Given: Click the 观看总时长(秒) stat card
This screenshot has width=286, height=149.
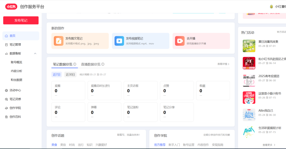Looking at the screenshot, I should click(x=104, y=91).
